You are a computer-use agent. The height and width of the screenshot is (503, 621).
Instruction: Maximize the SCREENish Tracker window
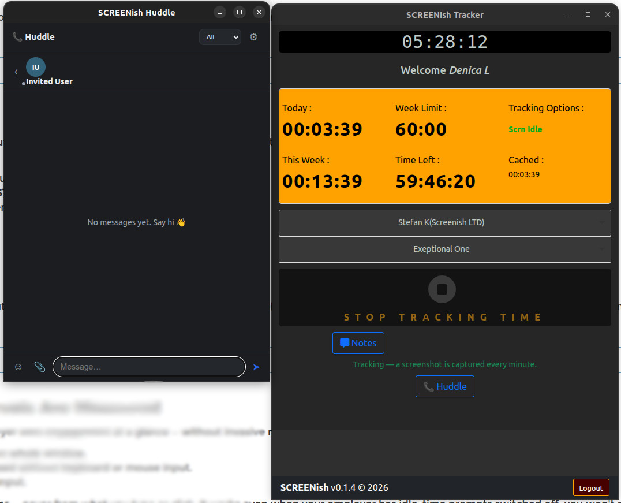[x=588, y=14]
